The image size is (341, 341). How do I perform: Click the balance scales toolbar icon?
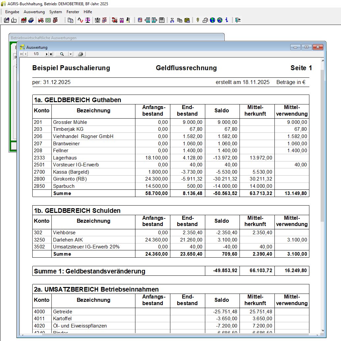[x=87, y=20]
